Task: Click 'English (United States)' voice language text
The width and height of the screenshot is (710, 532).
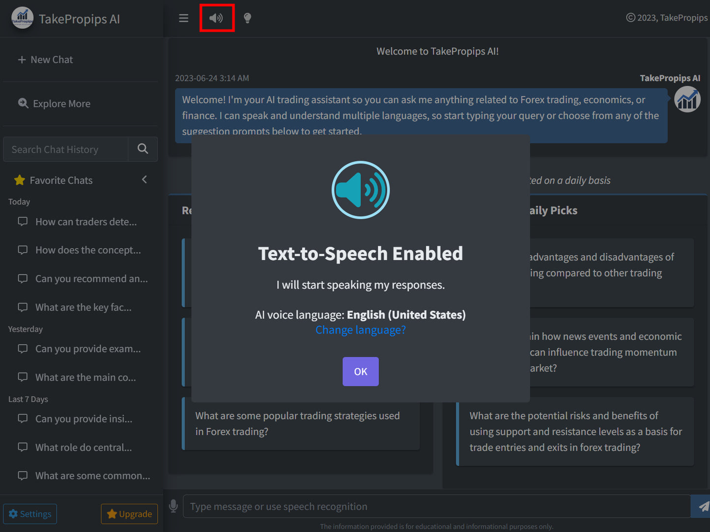Action: tap(406, 315)
